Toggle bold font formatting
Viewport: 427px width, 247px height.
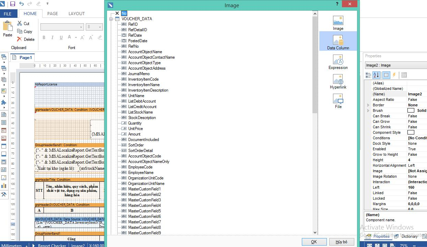[44, 38]
